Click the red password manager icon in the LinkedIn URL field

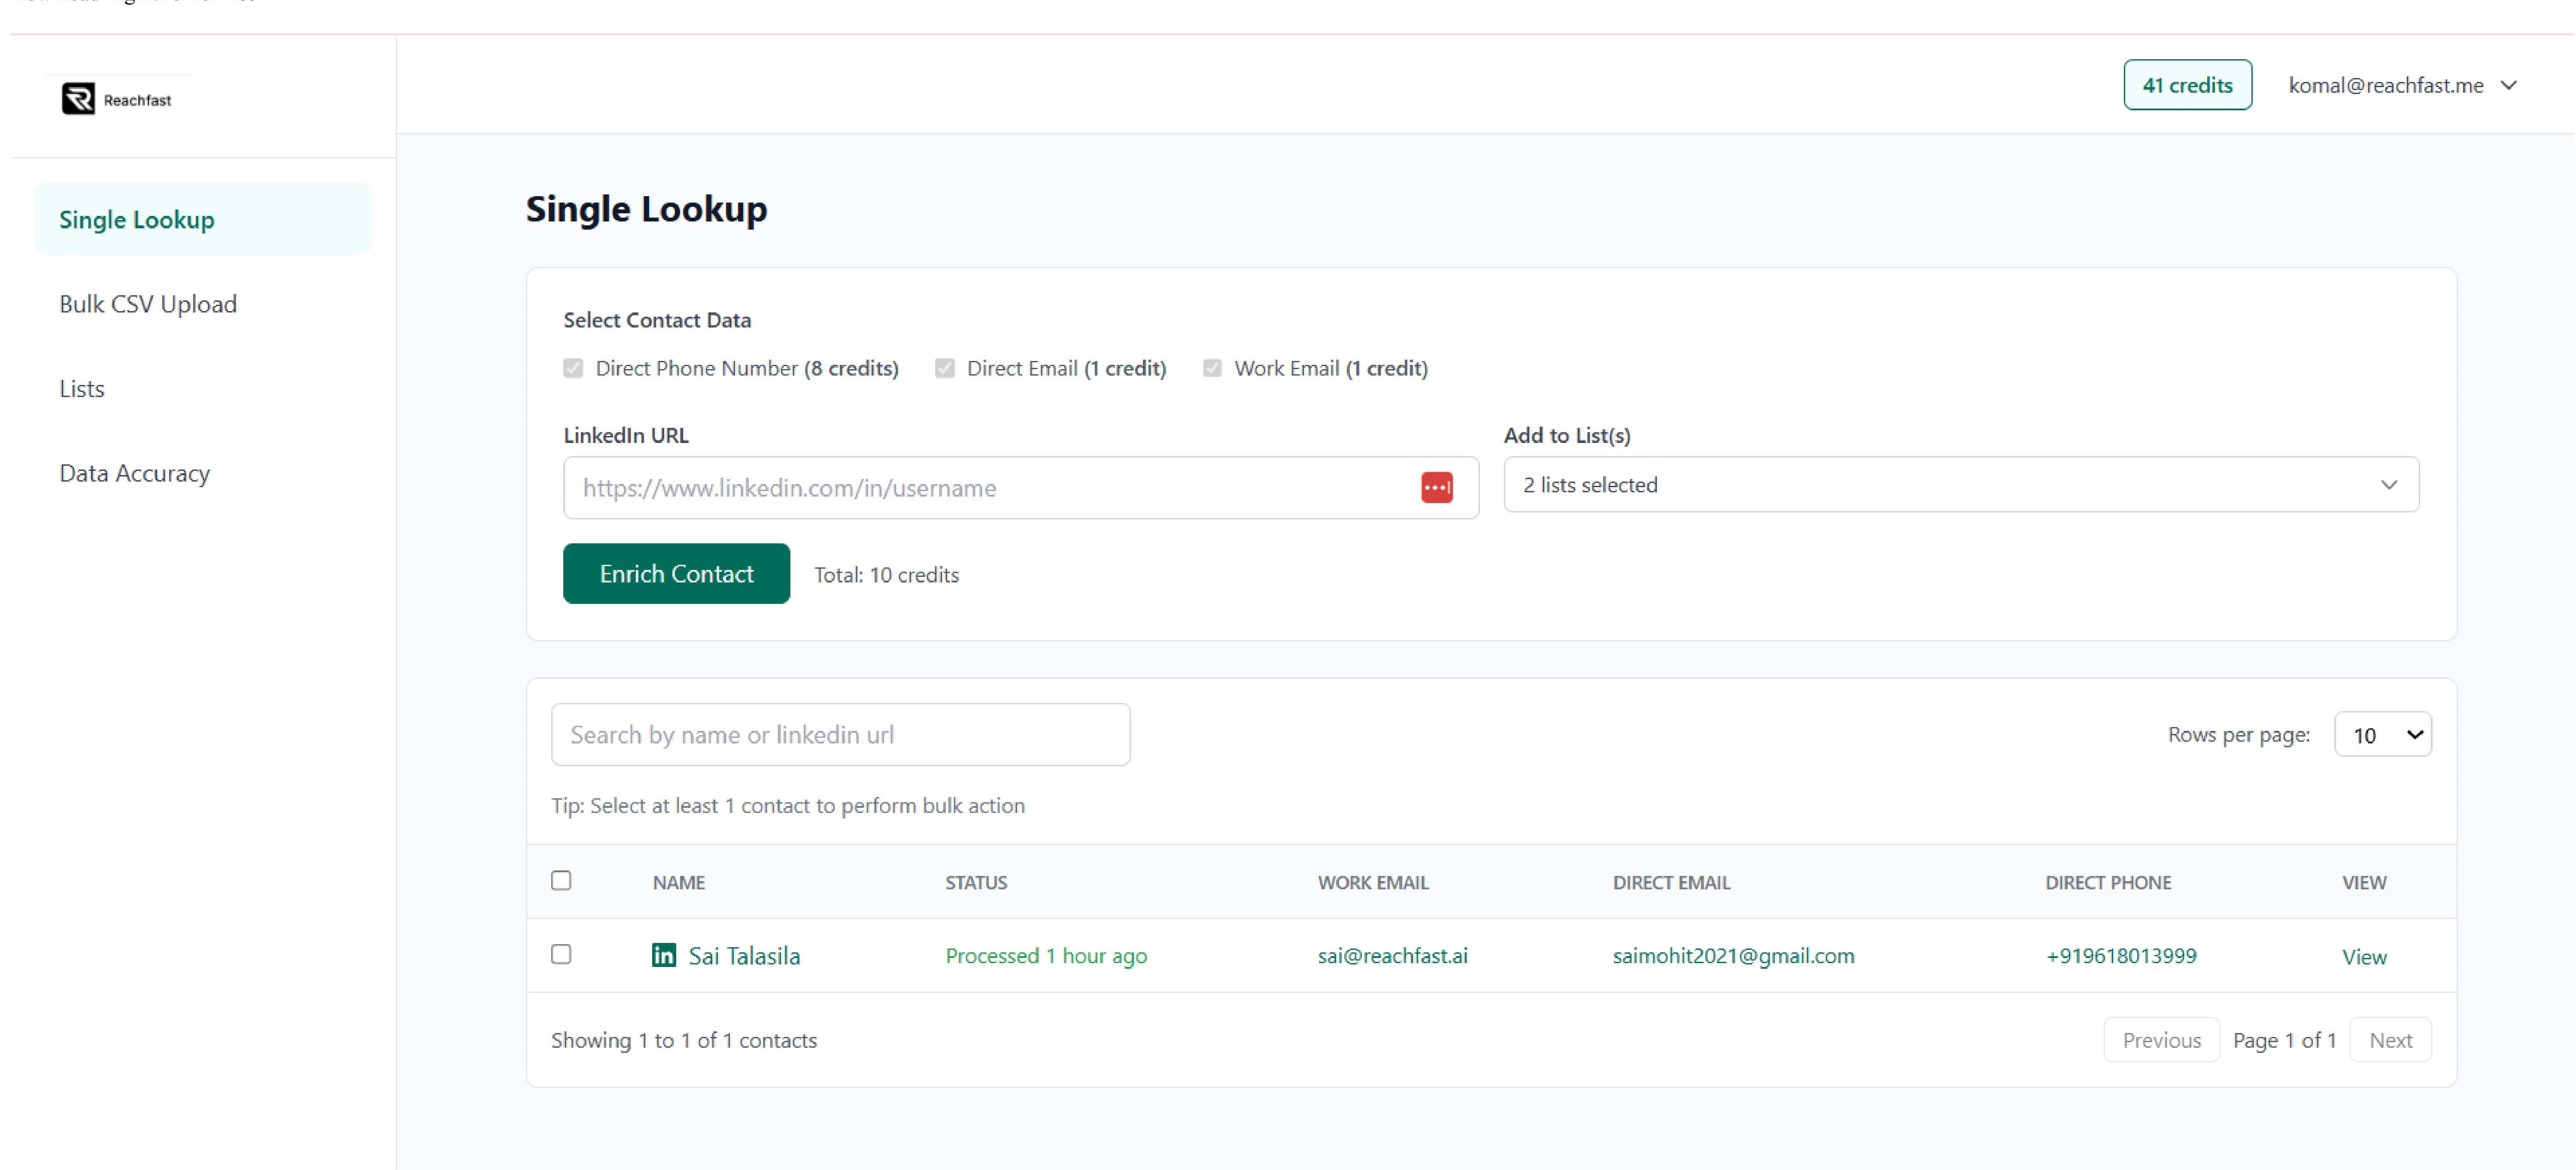point(1436,488)
